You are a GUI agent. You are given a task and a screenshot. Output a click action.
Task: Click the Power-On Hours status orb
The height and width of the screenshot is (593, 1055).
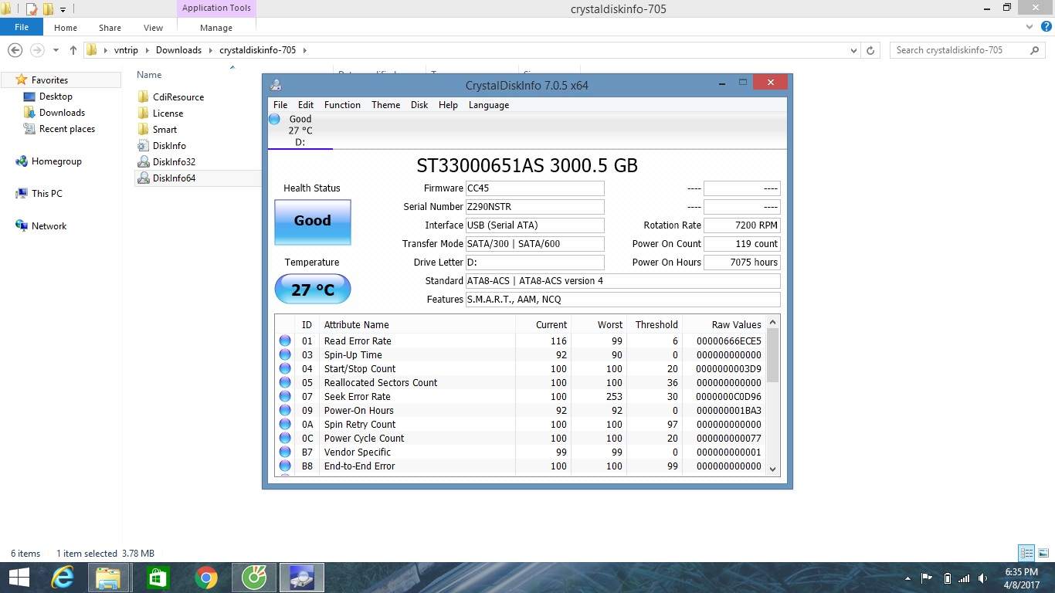(285, 410)
